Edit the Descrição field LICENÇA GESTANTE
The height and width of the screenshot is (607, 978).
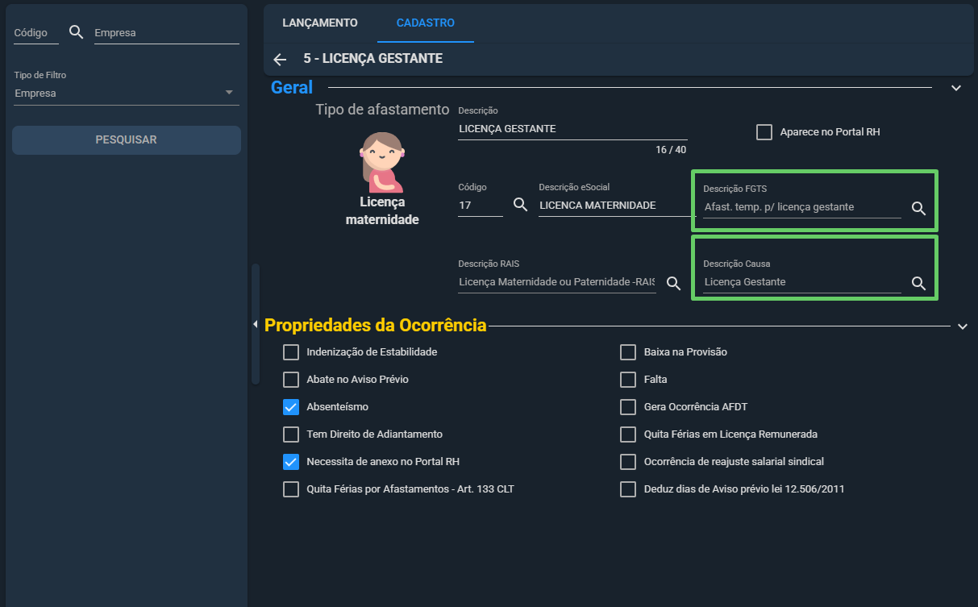572,129
